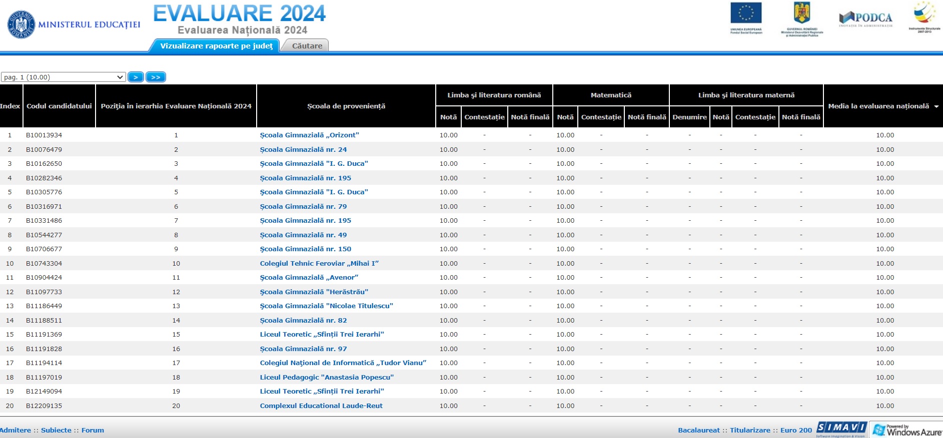Select candidate code B10076479
943x438 pixels.
[x=44, y=149]
